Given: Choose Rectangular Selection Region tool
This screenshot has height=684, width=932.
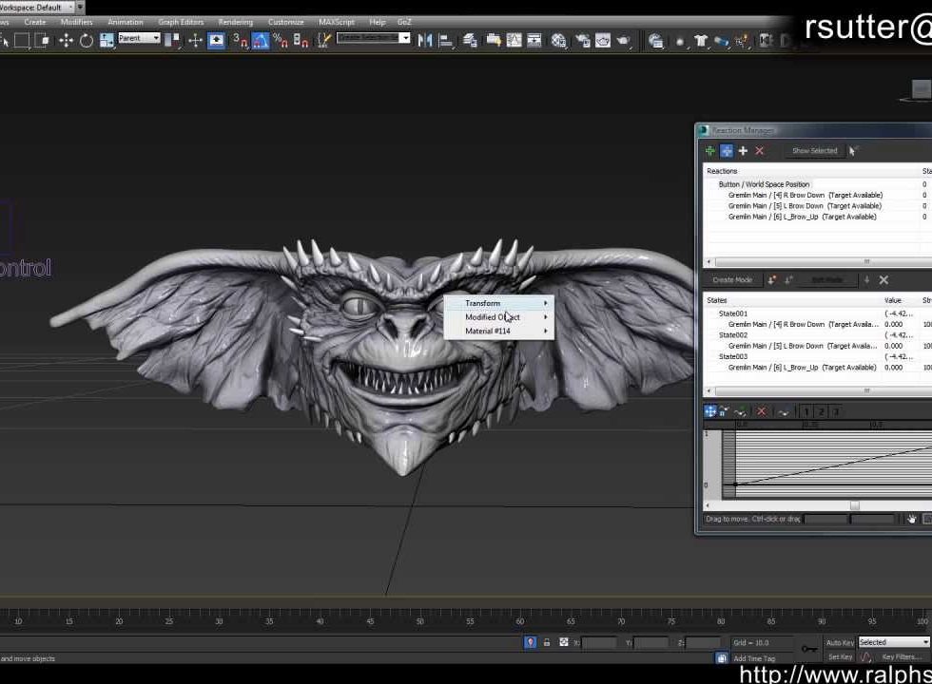Looking at the screenshot, I should tap(22, 40).
